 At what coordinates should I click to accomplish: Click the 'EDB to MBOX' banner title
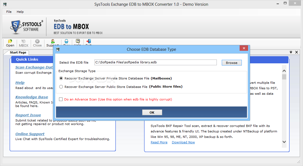pyautogui.click(x=71, y=26)
